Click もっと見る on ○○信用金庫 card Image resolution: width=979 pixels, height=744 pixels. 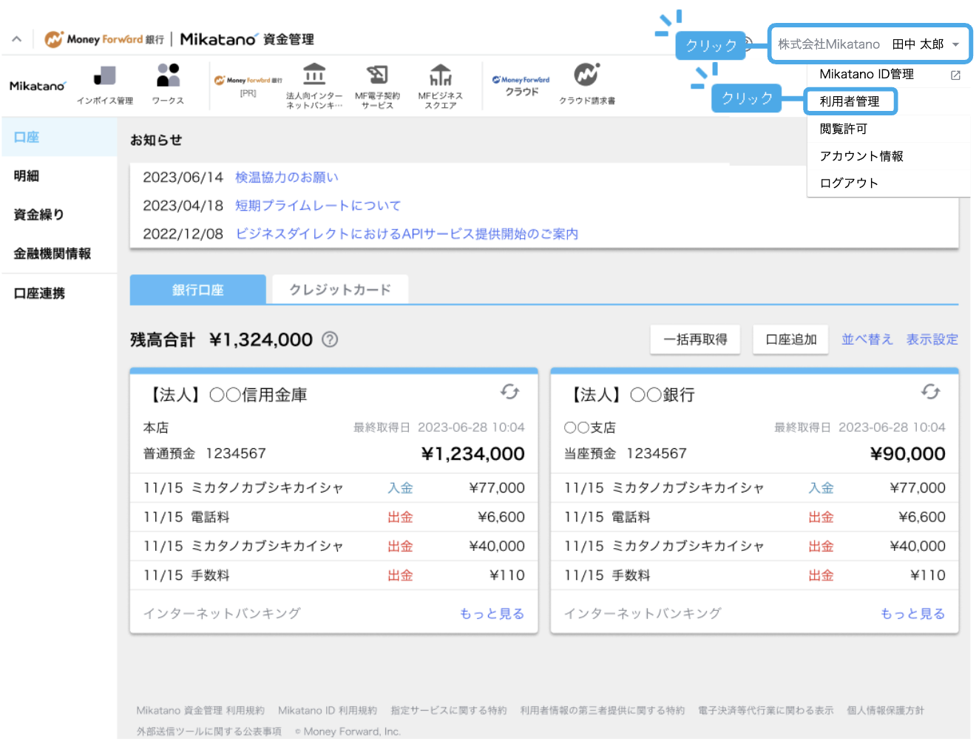coord(492,614)
